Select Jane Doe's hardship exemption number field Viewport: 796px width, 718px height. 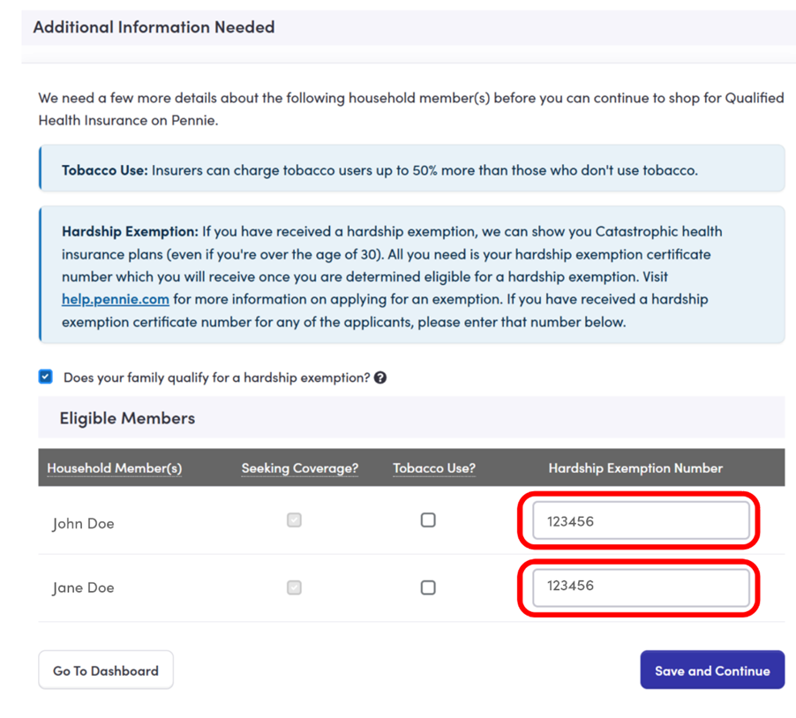point(641,587)
